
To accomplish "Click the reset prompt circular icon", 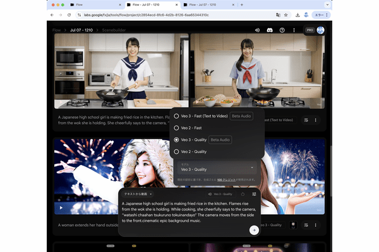I will pos(243,194).
